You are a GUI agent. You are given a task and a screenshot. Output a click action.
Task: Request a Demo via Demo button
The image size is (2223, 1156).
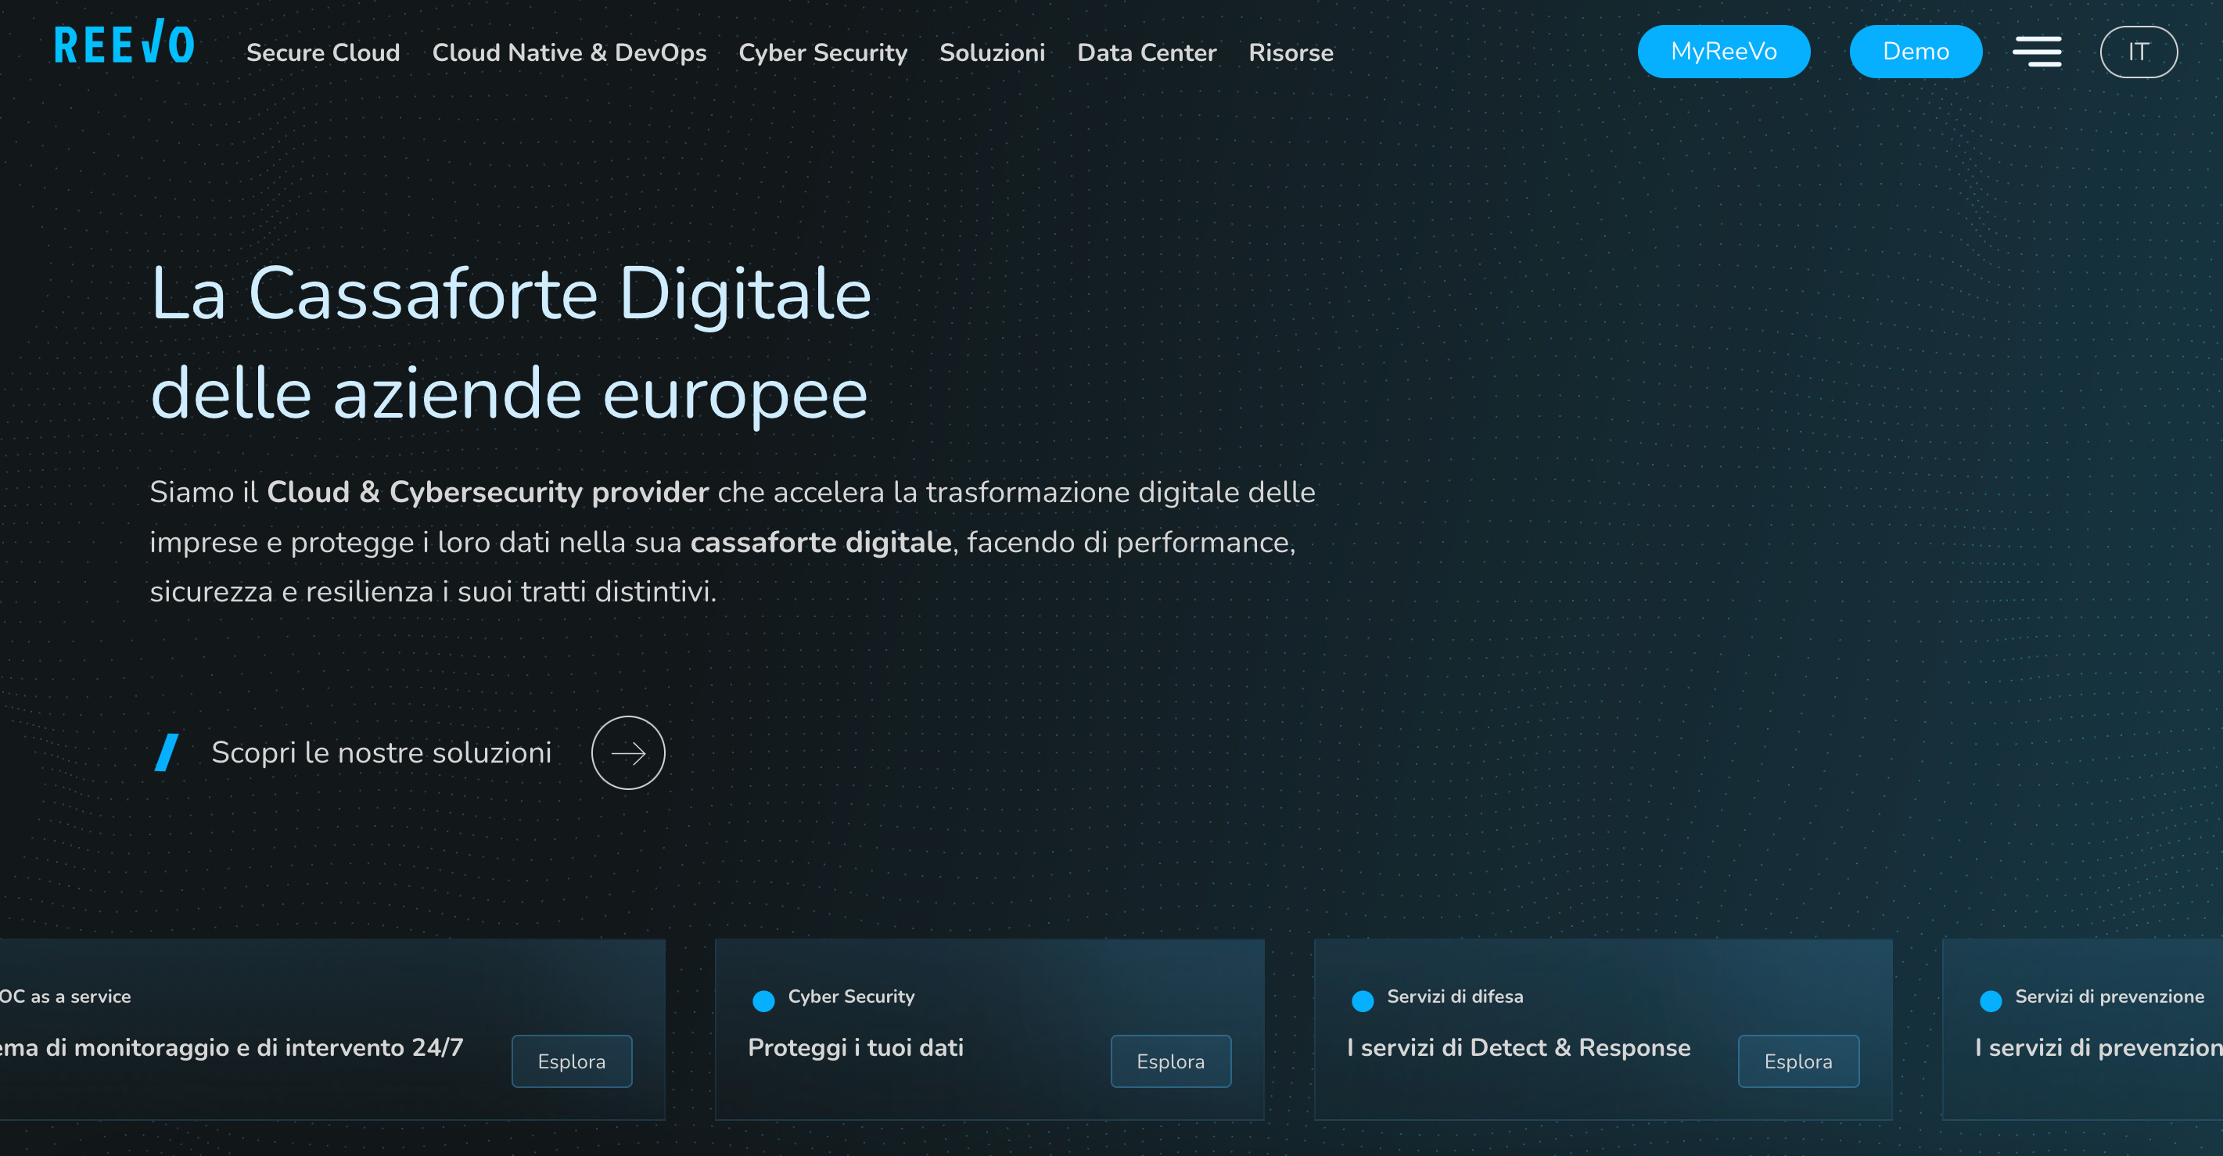tap(1915, 52)
